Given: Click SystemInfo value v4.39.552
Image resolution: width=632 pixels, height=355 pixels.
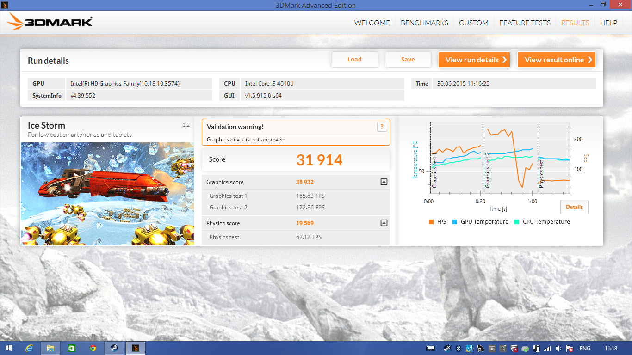Looking at the screenshot, I should (x=139, y=96).
